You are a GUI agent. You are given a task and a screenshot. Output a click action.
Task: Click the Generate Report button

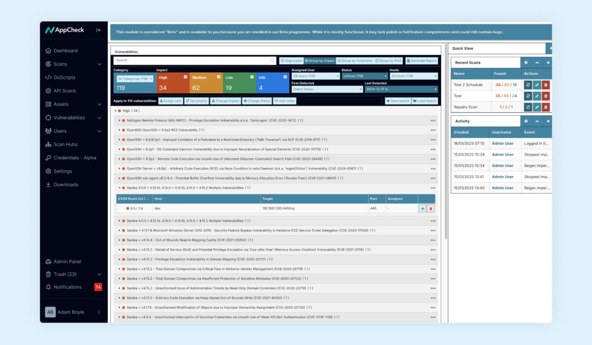pos(421,60)
